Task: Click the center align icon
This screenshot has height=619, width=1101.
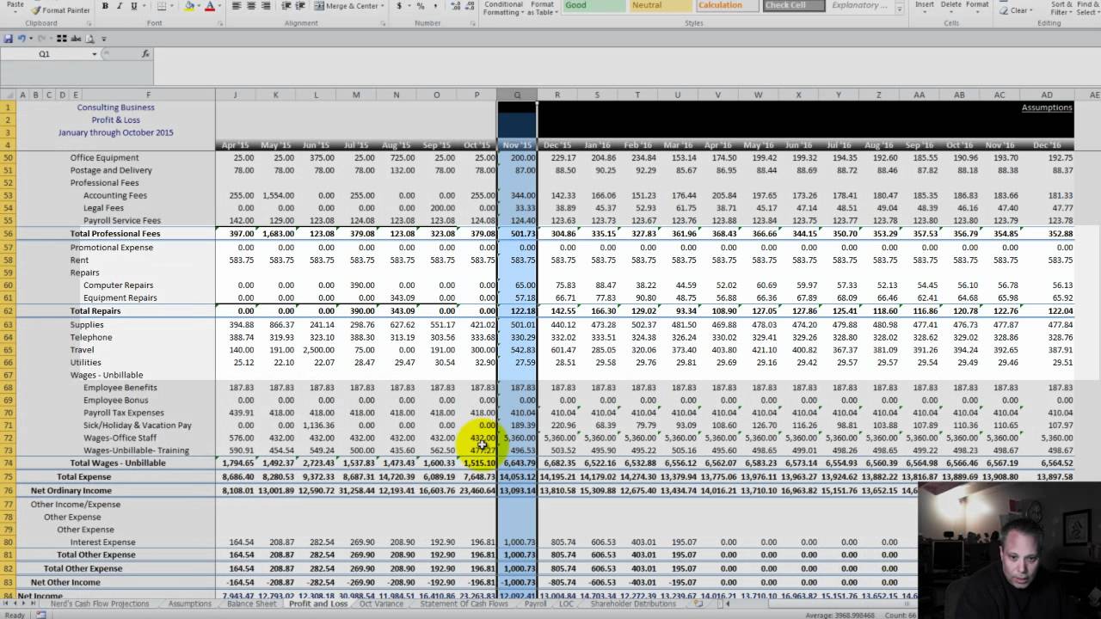Action: (x=252, y=6)
